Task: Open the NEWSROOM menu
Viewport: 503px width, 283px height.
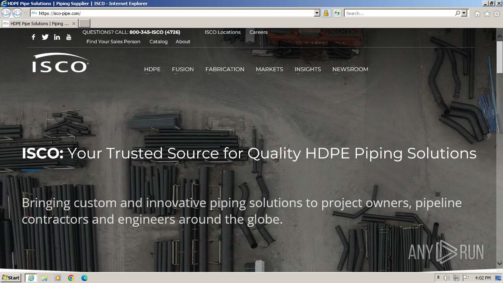Action: pos(350,69)
